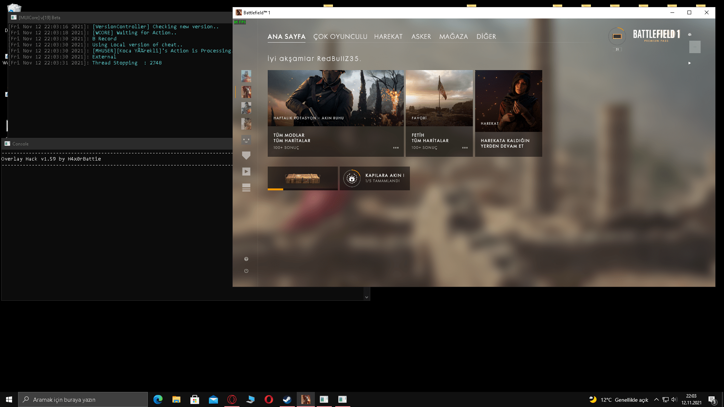
Task: Open the Opera GX taskbar icon
Action: pyautogui.click(x=232, y=399)
